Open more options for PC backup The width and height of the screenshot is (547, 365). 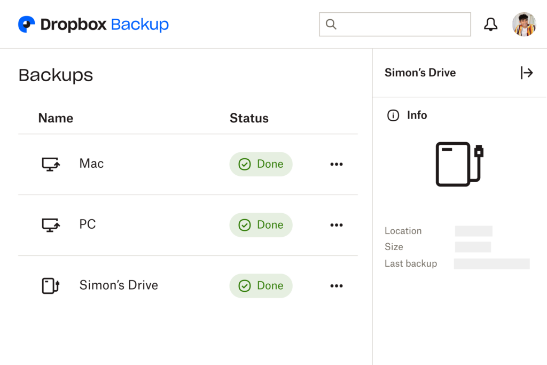337,225
